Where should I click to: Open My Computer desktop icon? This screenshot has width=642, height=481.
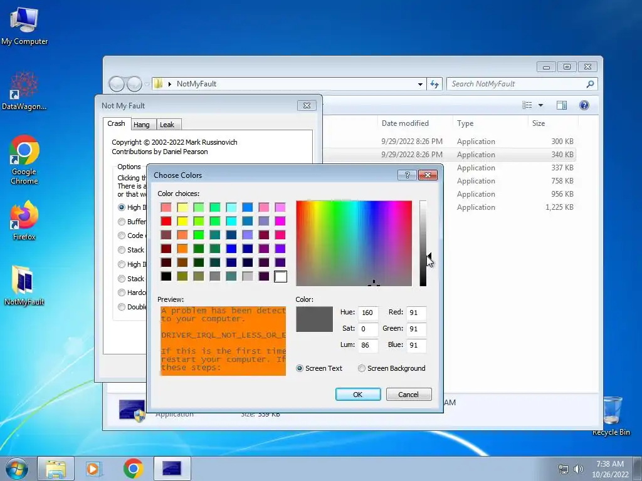click(x=24, y=25)
